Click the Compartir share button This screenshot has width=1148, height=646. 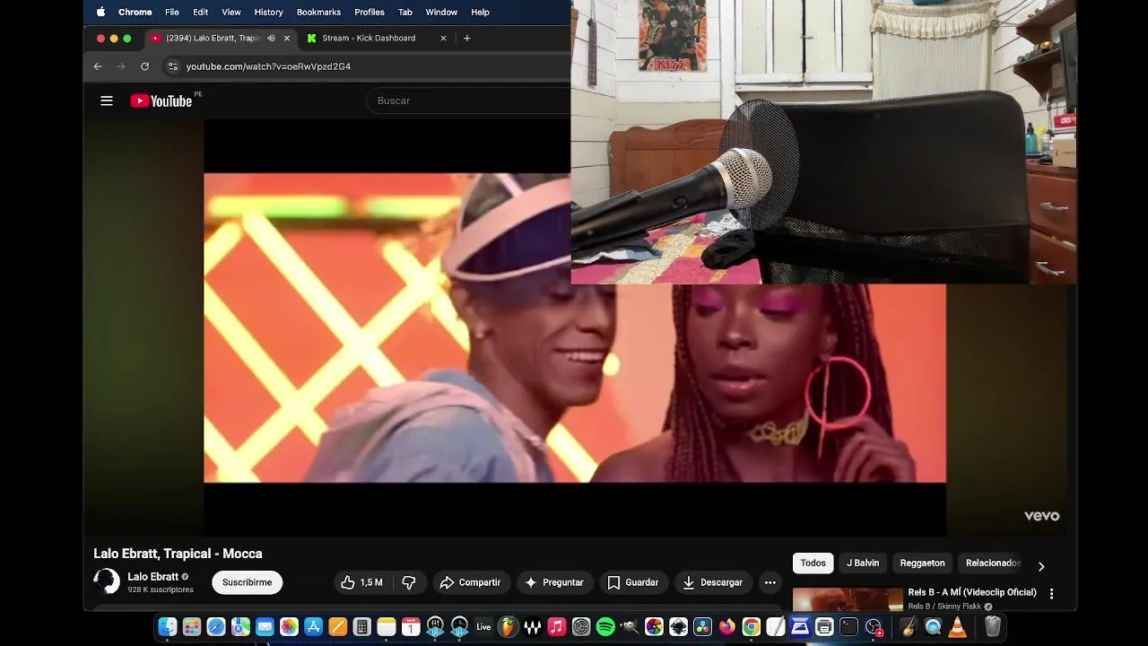(470, 582)
